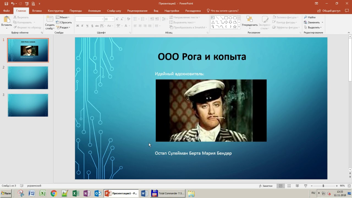Open OneNote from the taskbar
Image resolution: width=352 pixels, height=198 pixels.
[x=87, y=194]
